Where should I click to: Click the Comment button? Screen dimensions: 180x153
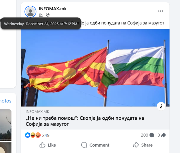tap(95, 145)
